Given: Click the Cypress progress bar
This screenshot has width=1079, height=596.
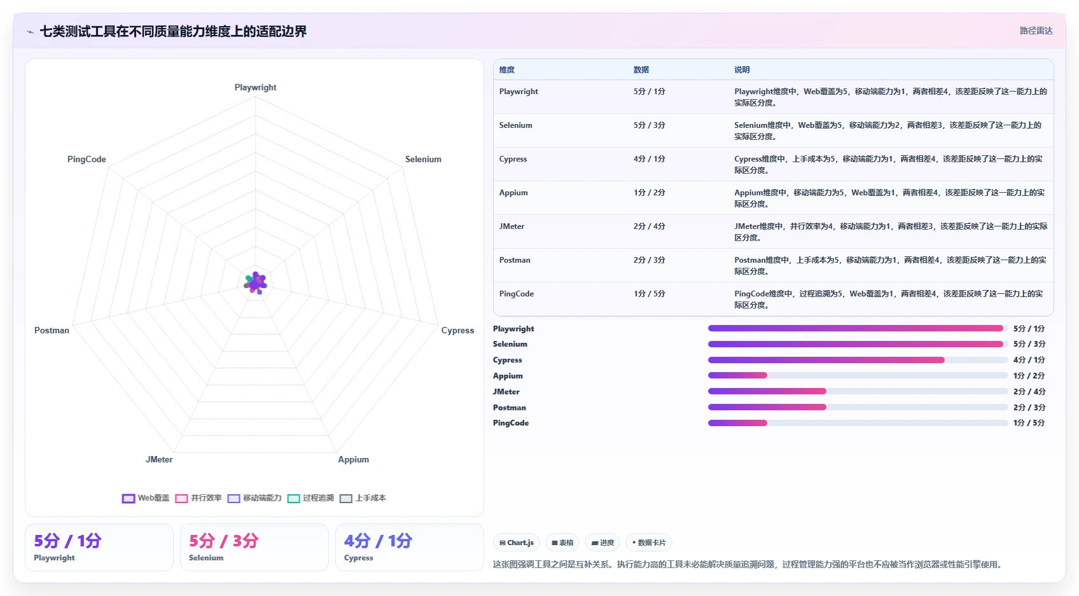Looking at the screenshot, I should pyautogui.click(x=858, y=360).
